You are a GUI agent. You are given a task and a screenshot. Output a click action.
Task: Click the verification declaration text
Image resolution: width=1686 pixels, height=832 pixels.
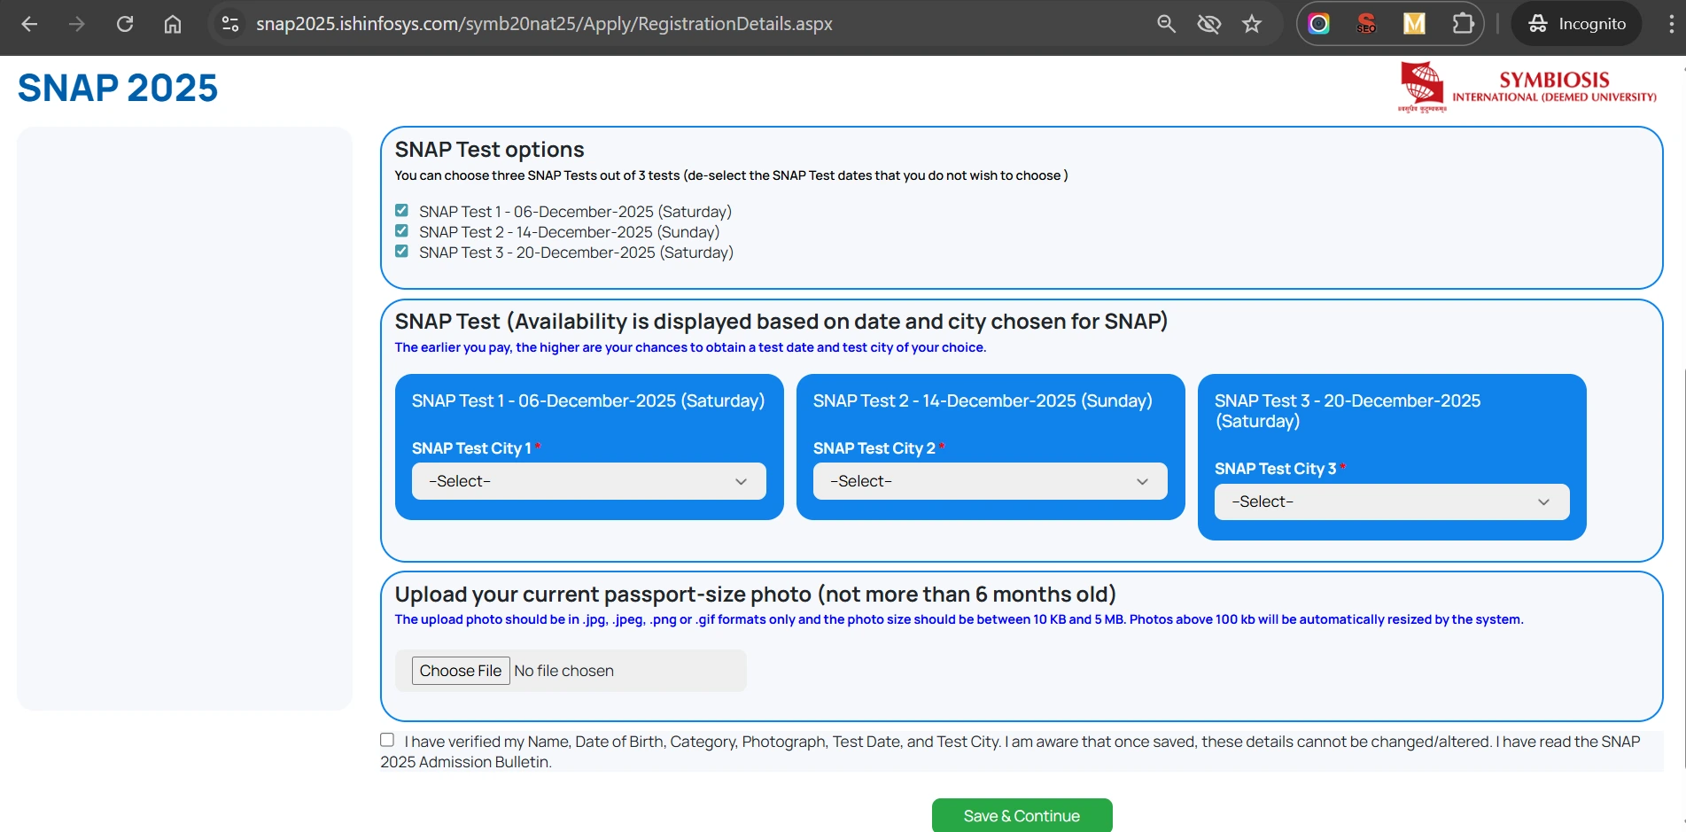[x=1010, y=751]
